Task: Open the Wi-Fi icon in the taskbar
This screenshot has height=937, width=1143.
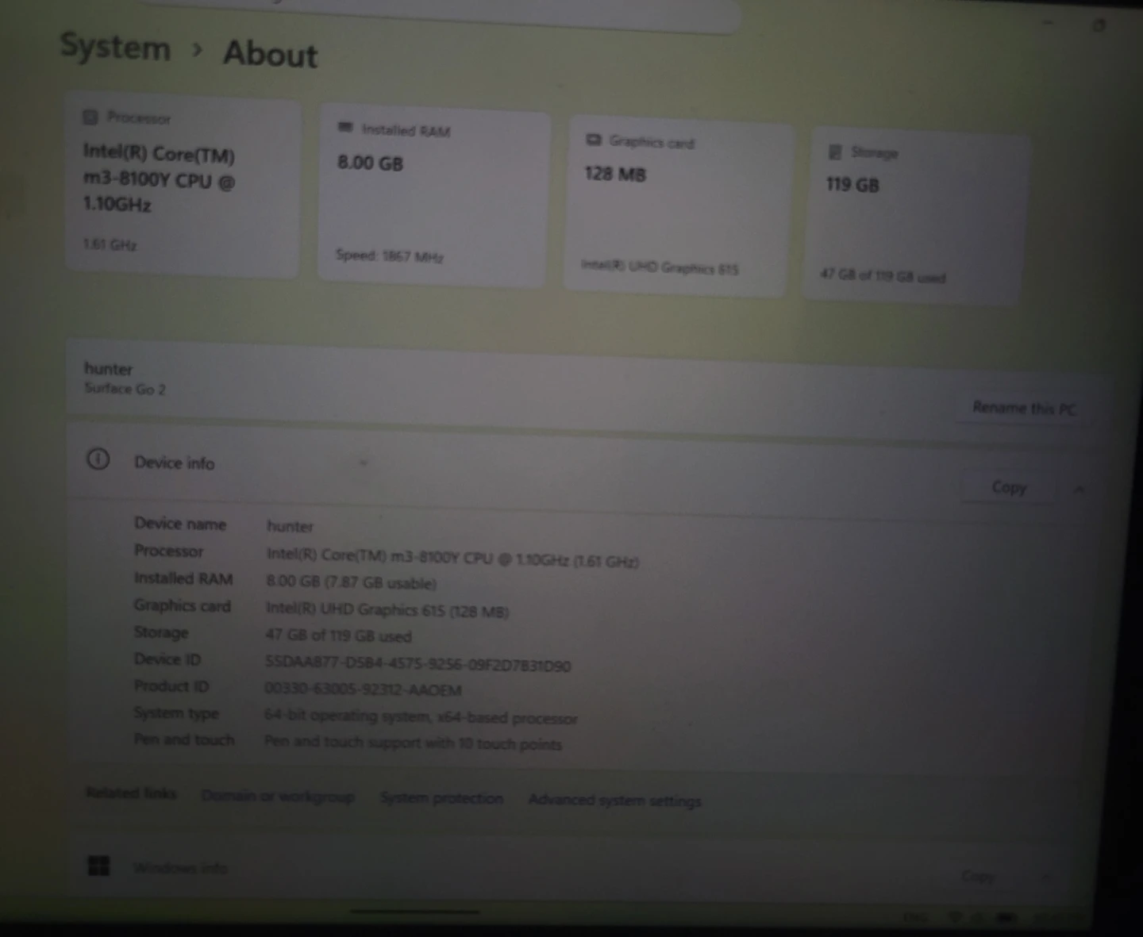Action: [956, 917]
